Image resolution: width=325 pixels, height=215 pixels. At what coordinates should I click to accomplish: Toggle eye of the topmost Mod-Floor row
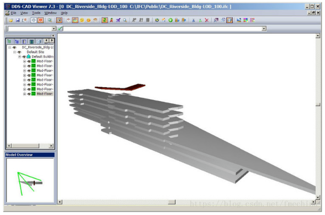[29, 61]
